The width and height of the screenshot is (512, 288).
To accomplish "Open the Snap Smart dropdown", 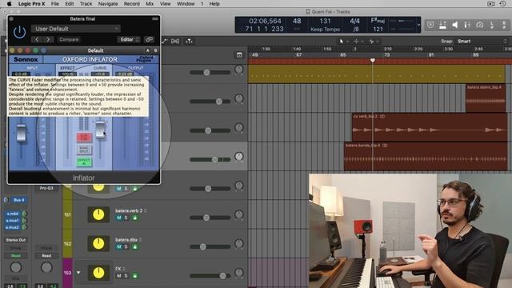I will click(x=482, y=42).
